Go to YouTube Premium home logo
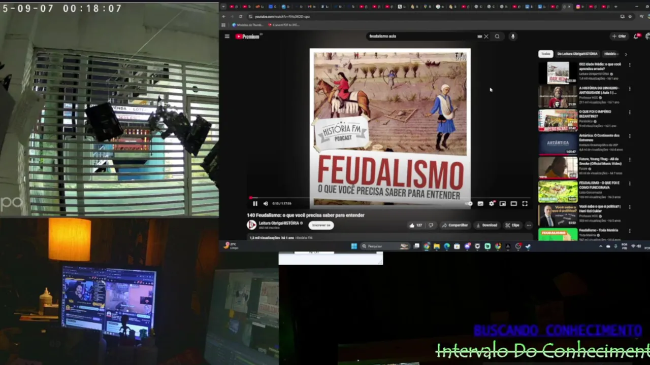Viewport: 650px width, 365px height. [x=248, y=36]
